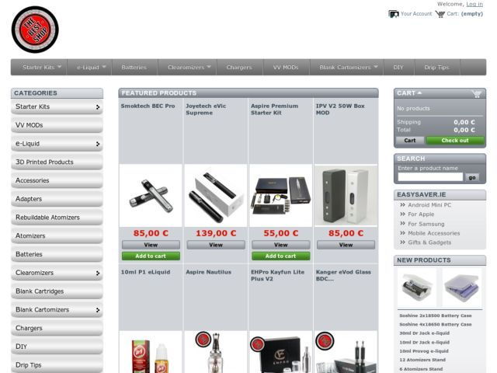Image resolution: width=497 pixels, height=373 pixels.
Task: Go to Chargers in the top menu
Action: (x=239, y=68)
